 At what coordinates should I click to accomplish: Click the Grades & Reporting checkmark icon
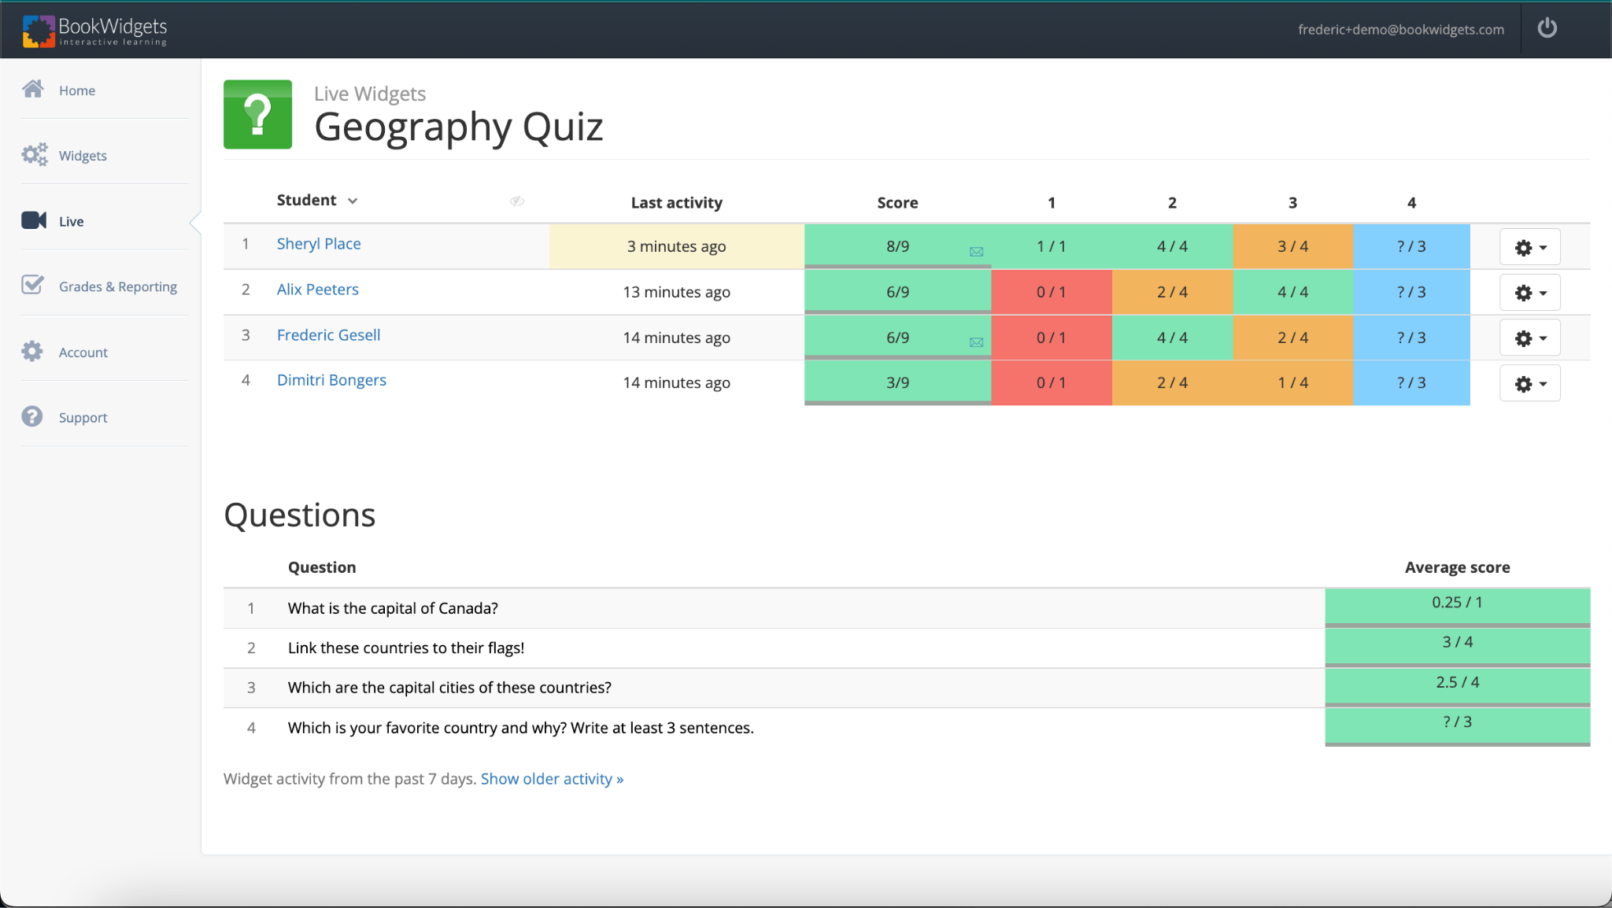pyautogui.click(x=32, y=285)
